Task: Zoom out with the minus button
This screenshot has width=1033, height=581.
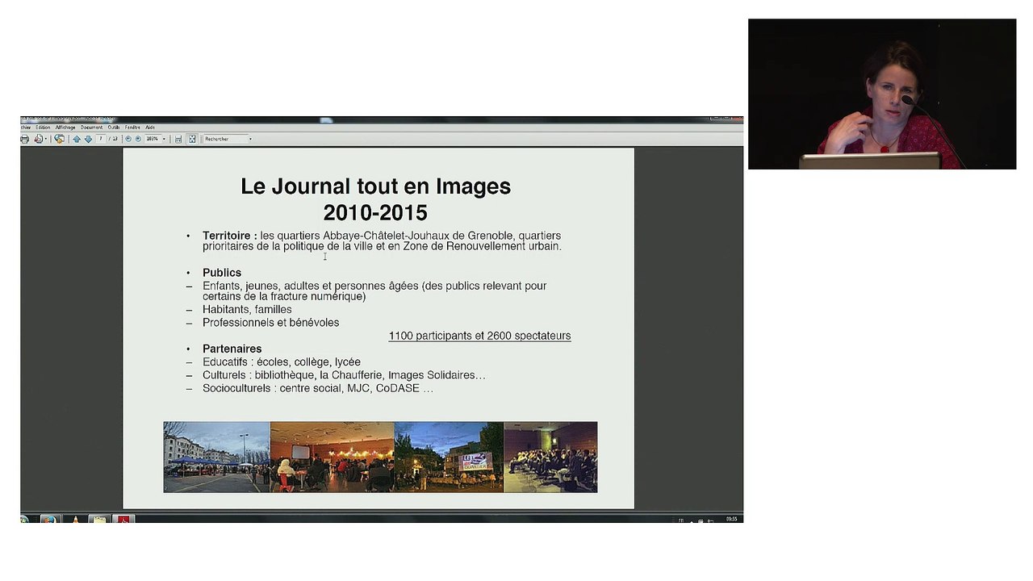Action: (128, 139)
